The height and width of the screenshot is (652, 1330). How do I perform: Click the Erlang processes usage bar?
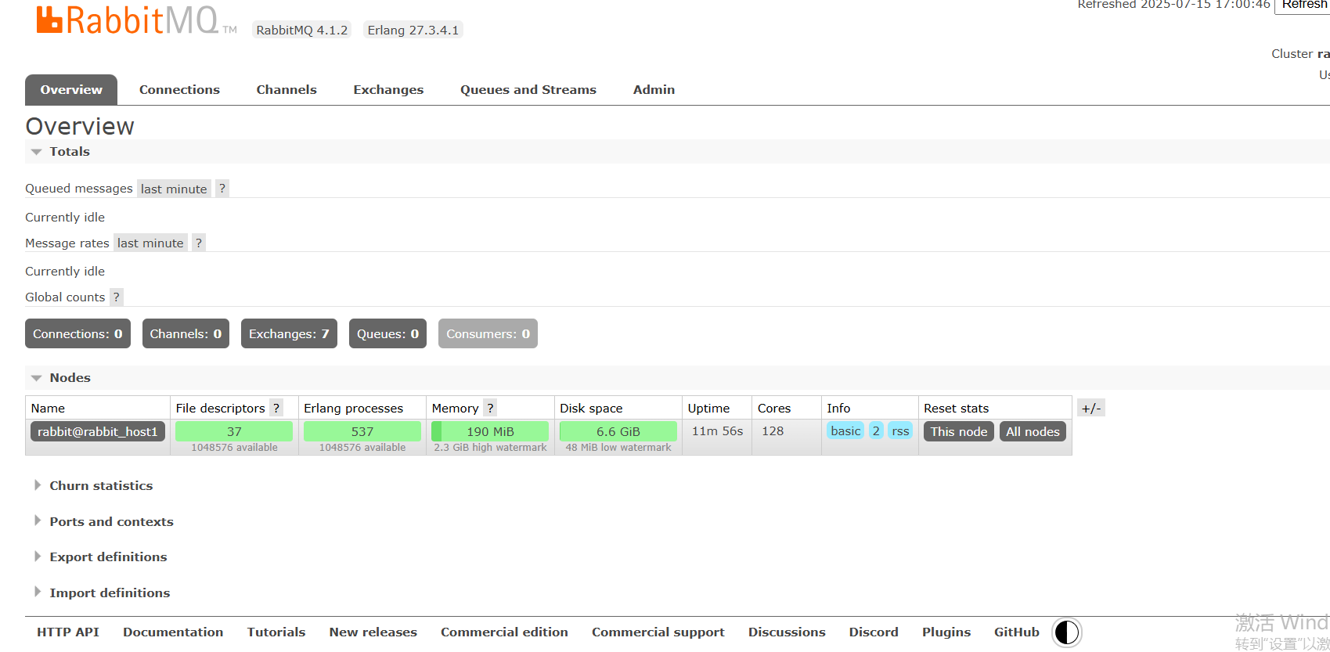click(362, 431)
